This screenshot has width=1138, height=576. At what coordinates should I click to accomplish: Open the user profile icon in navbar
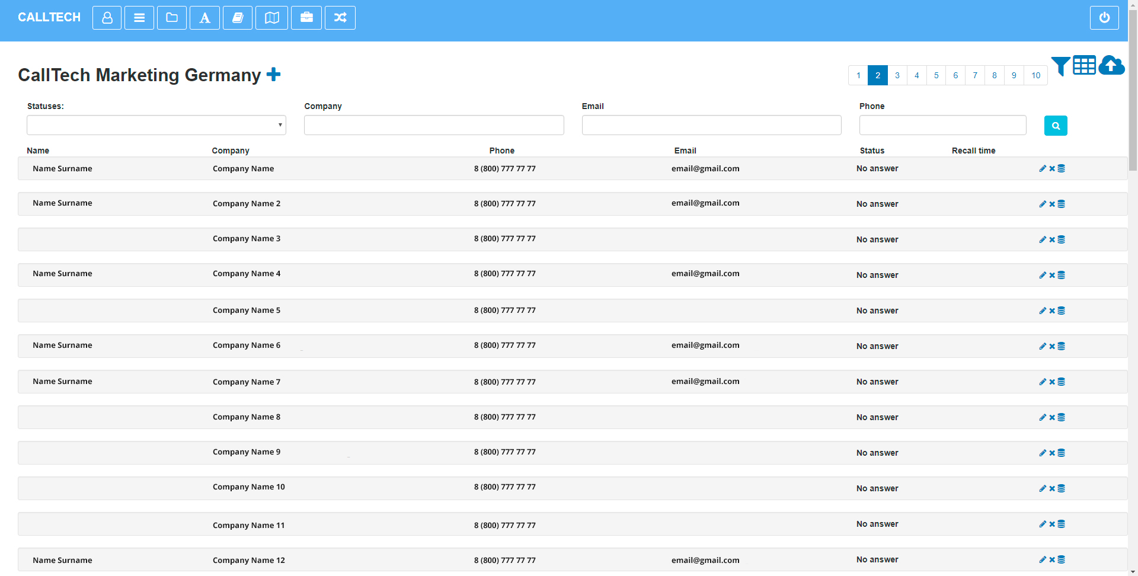pos(107,18)
